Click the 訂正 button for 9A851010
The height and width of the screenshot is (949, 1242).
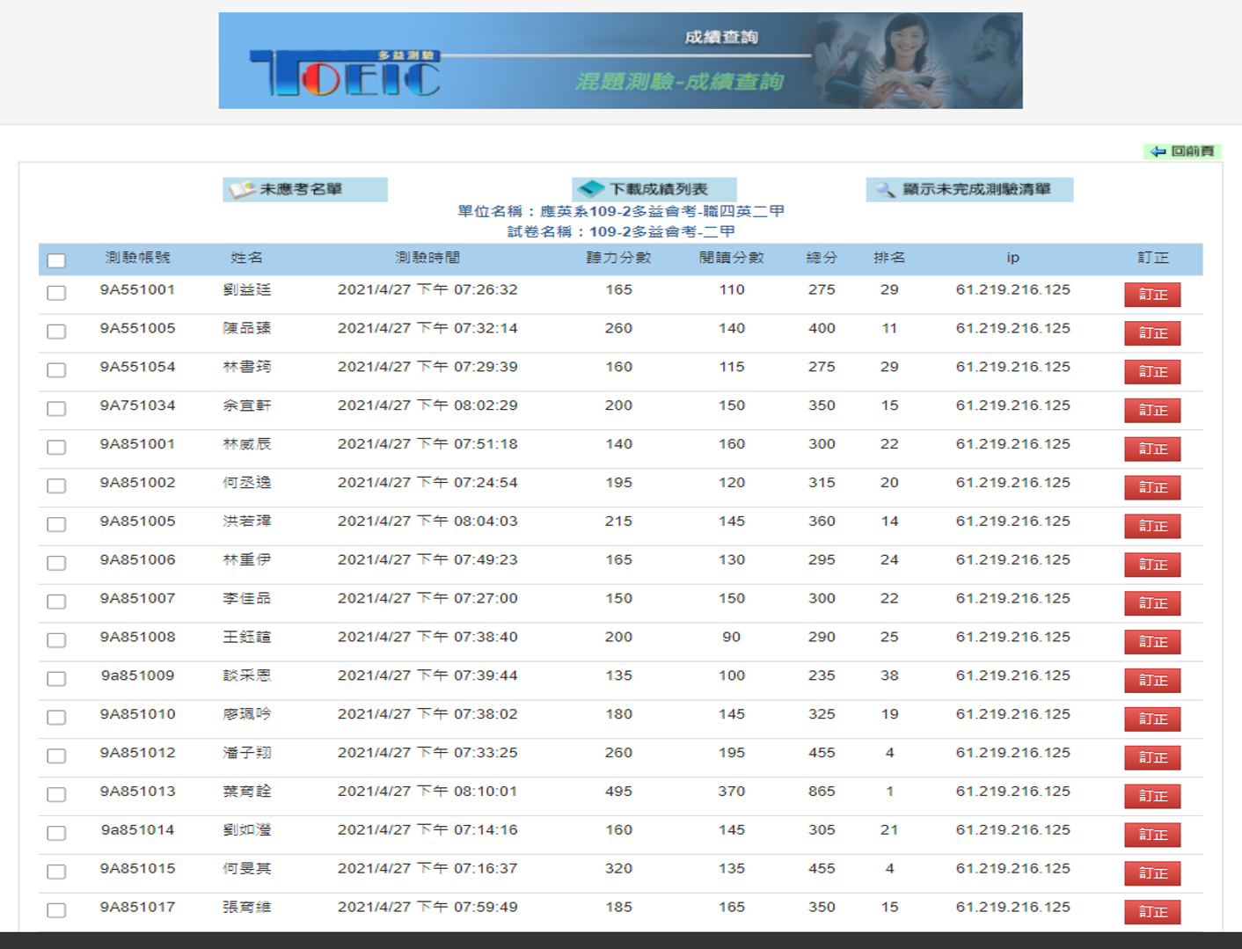pyautogui.click(x=1152, y=720)
